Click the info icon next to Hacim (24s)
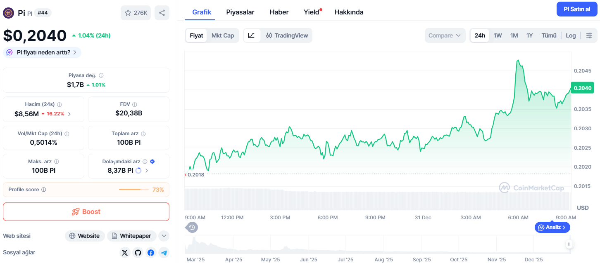 click(x=59, y=105)
